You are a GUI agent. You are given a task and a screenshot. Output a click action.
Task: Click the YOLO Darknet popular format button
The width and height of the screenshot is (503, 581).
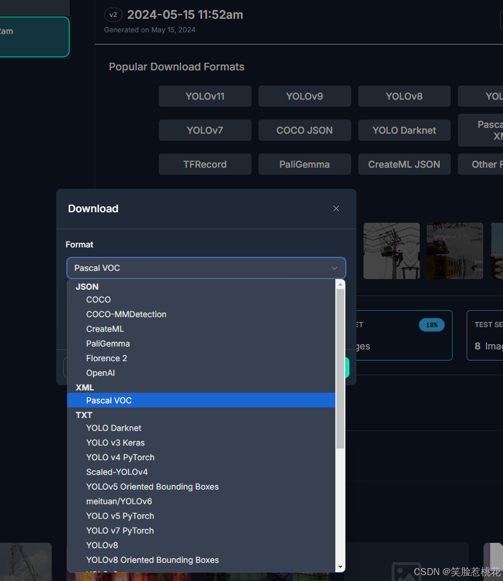click(x=404, y=130)
